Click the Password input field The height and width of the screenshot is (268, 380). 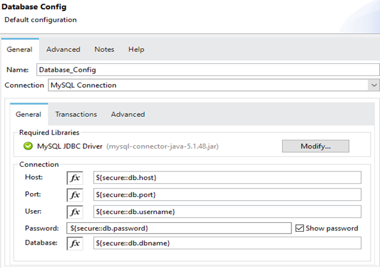(x=178, y=228)
